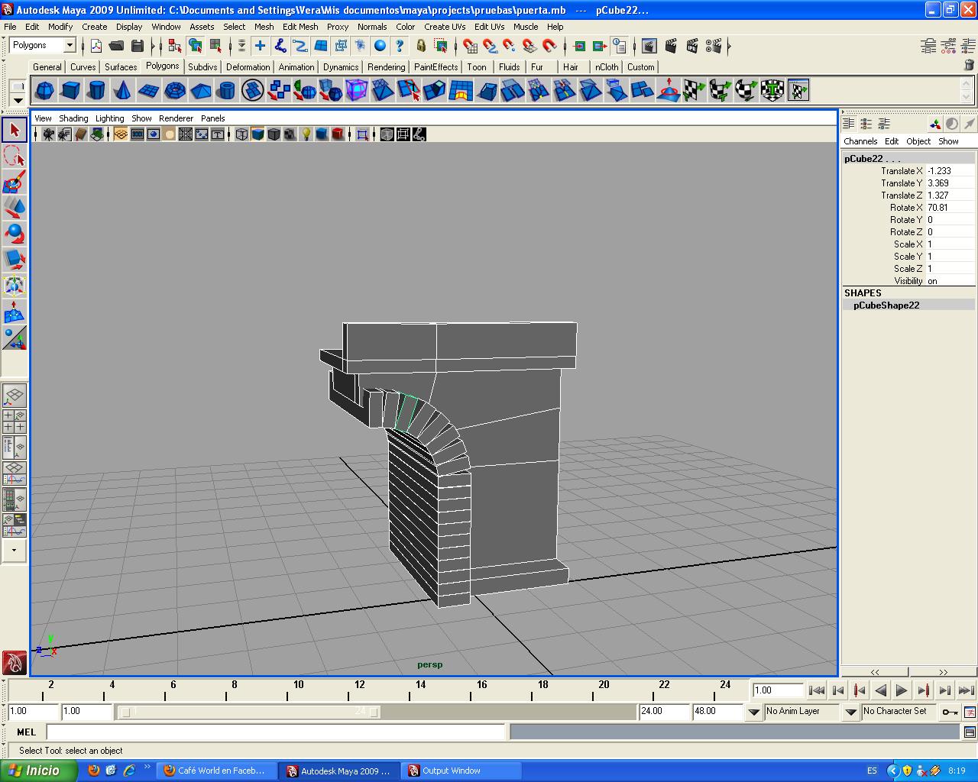
Task: Expand the Character Set dropdown arrow
Action: (x=850, y=712)
